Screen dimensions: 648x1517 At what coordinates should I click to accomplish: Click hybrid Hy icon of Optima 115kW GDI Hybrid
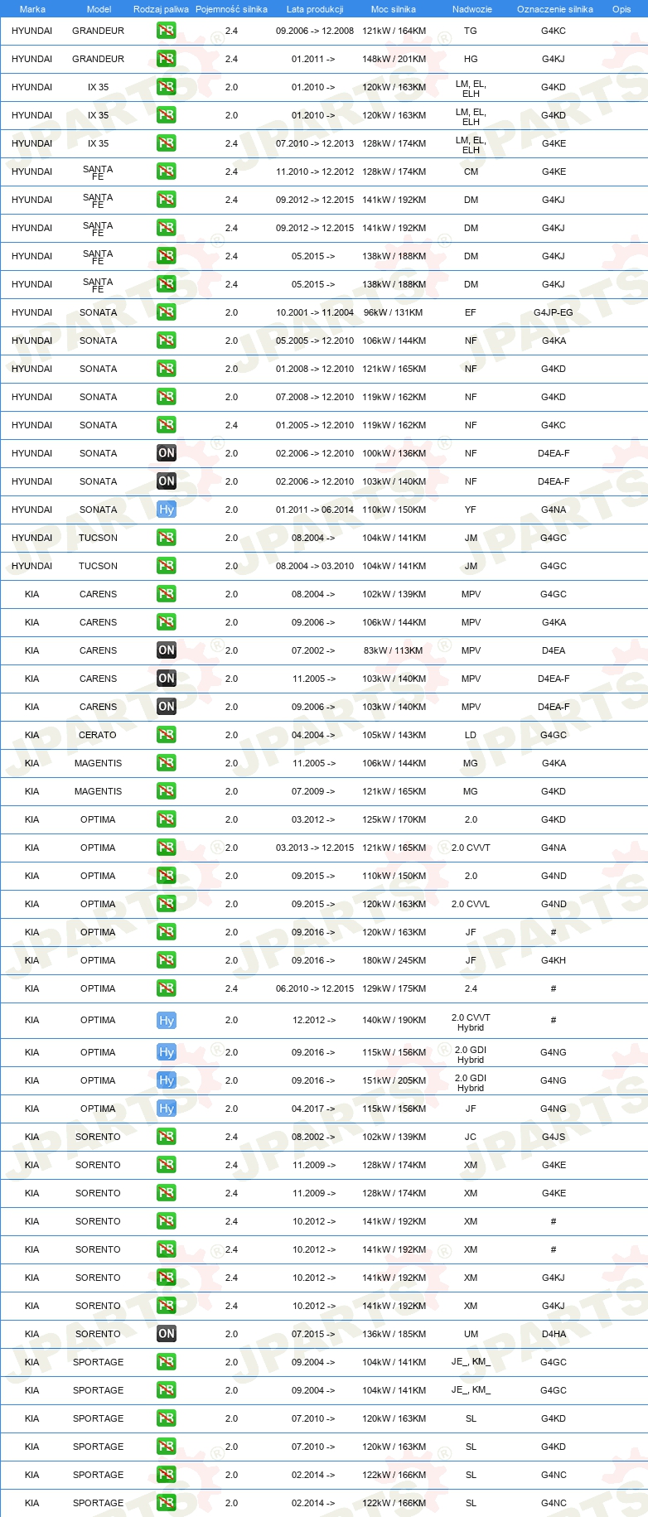point(167,1052)
